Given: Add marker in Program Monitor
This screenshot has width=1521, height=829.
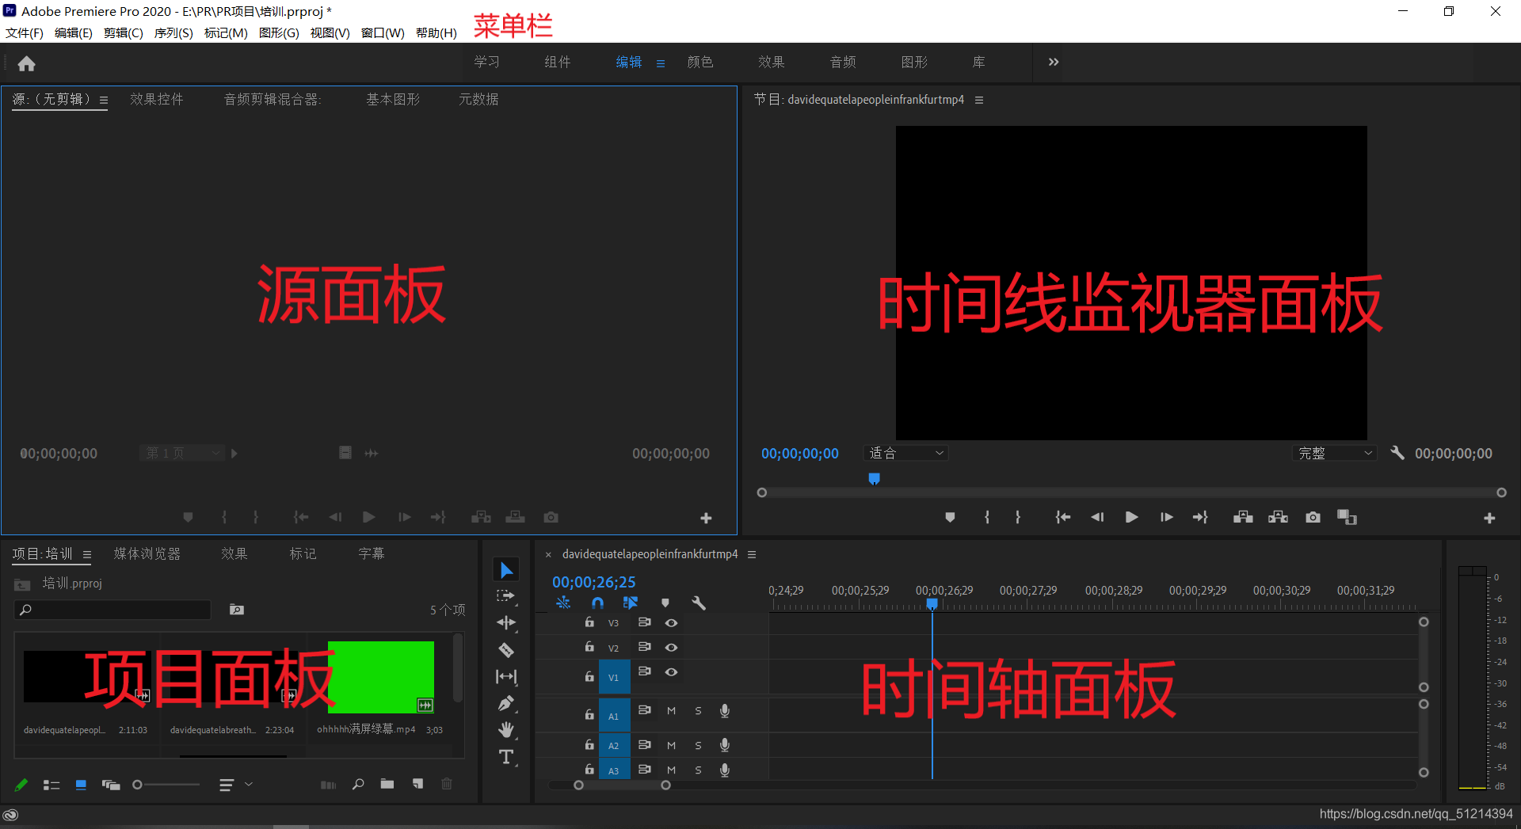Looking at the screenshot, I should (950, 517).
